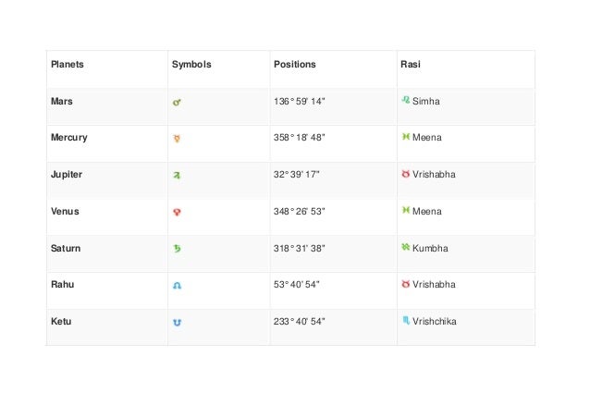The height and width of the screenshot is (418, 590).
Task: Click the Ketu symbol icon
Action: [178, 322]
